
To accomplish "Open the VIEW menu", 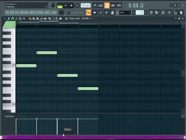I will [x=32, y=13].
